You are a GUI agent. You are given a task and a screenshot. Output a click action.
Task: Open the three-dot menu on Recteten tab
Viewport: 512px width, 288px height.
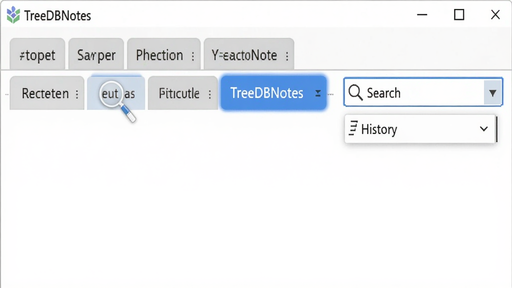(77, 94)
